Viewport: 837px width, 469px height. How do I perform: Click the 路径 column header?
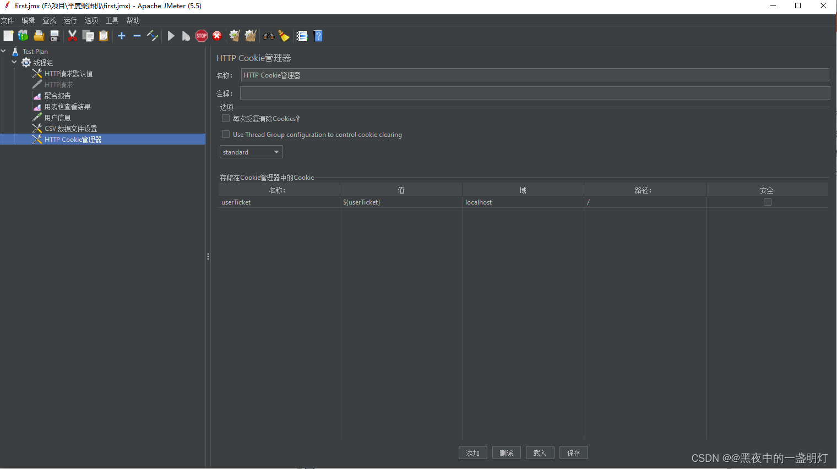(645, 190)
